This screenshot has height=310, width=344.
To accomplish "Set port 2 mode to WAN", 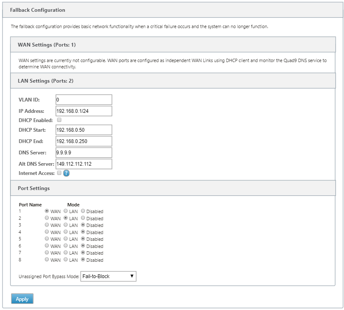I will click(47, 218).
